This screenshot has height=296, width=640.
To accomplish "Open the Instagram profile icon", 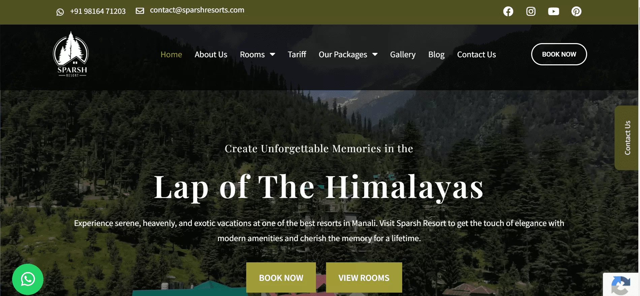I will [531, 11].
